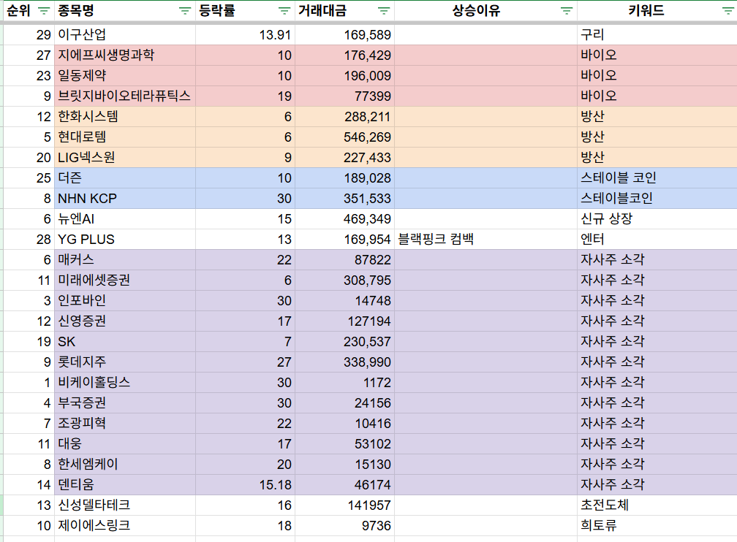Select the 덴티움 cell
The image size is (737, 542).
pos(125,485)
